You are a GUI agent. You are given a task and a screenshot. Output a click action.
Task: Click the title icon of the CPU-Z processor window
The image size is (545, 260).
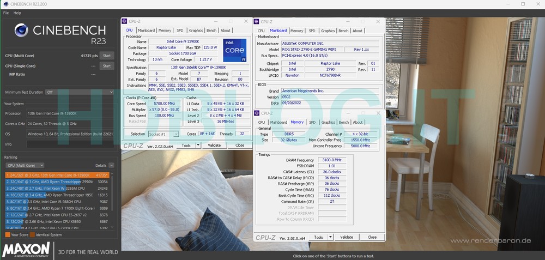click(124, 21)
